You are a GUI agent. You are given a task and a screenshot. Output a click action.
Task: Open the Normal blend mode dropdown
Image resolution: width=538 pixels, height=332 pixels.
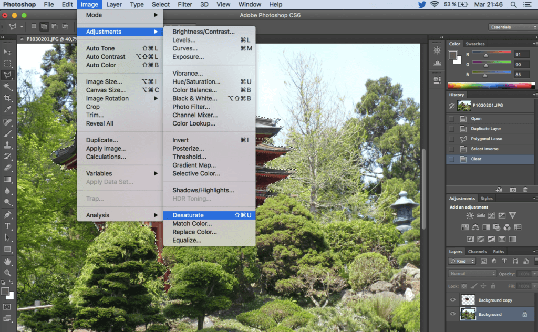[x=472, y=274]
